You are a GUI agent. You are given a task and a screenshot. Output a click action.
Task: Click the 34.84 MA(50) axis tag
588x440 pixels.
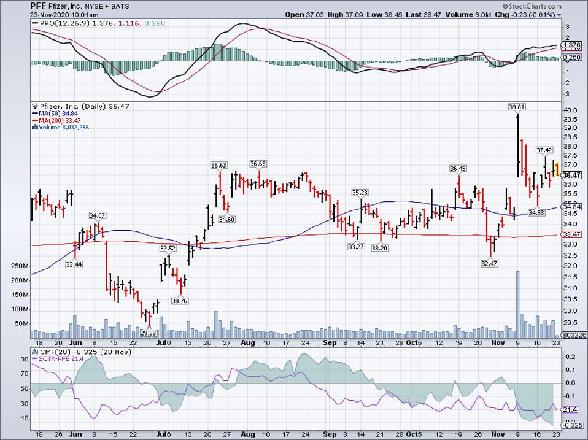[x=572, y=207]
